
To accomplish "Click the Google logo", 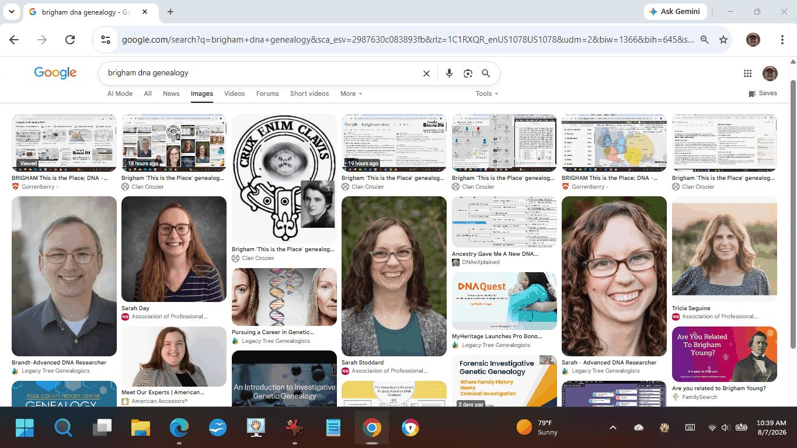I will click(55, 73).
